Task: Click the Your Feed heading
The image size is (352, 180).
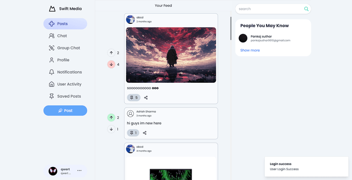Action: (x=163, y=6)
